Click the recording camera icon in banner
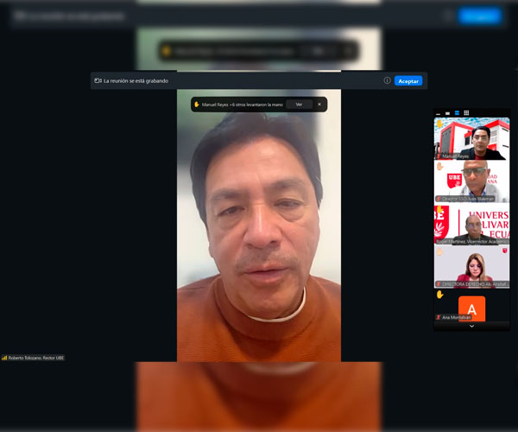This screenshot has height=432, width=518. (98, 81)
